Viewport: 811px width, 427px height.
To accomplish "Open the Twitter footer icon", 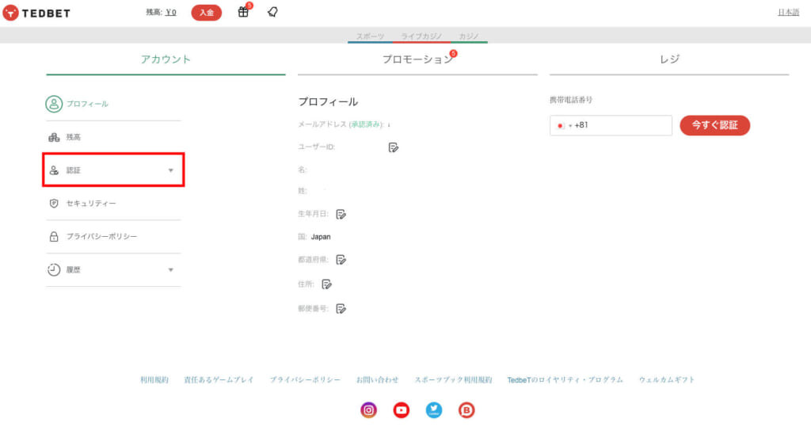I will click(x=434, y=410).
